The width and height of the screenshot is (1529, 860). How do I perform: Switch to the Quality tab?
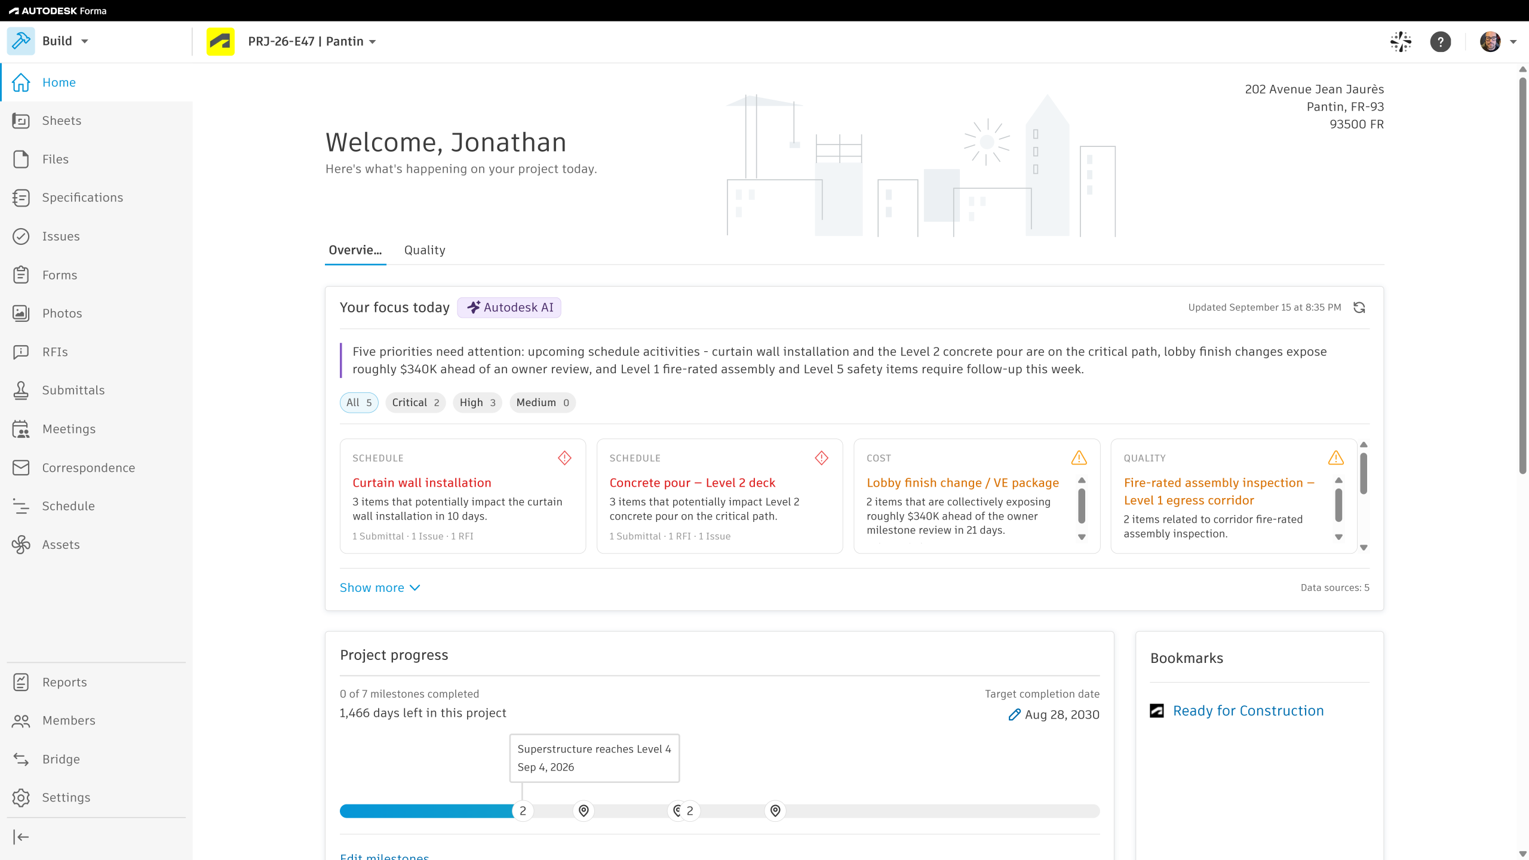coord(425,250)
